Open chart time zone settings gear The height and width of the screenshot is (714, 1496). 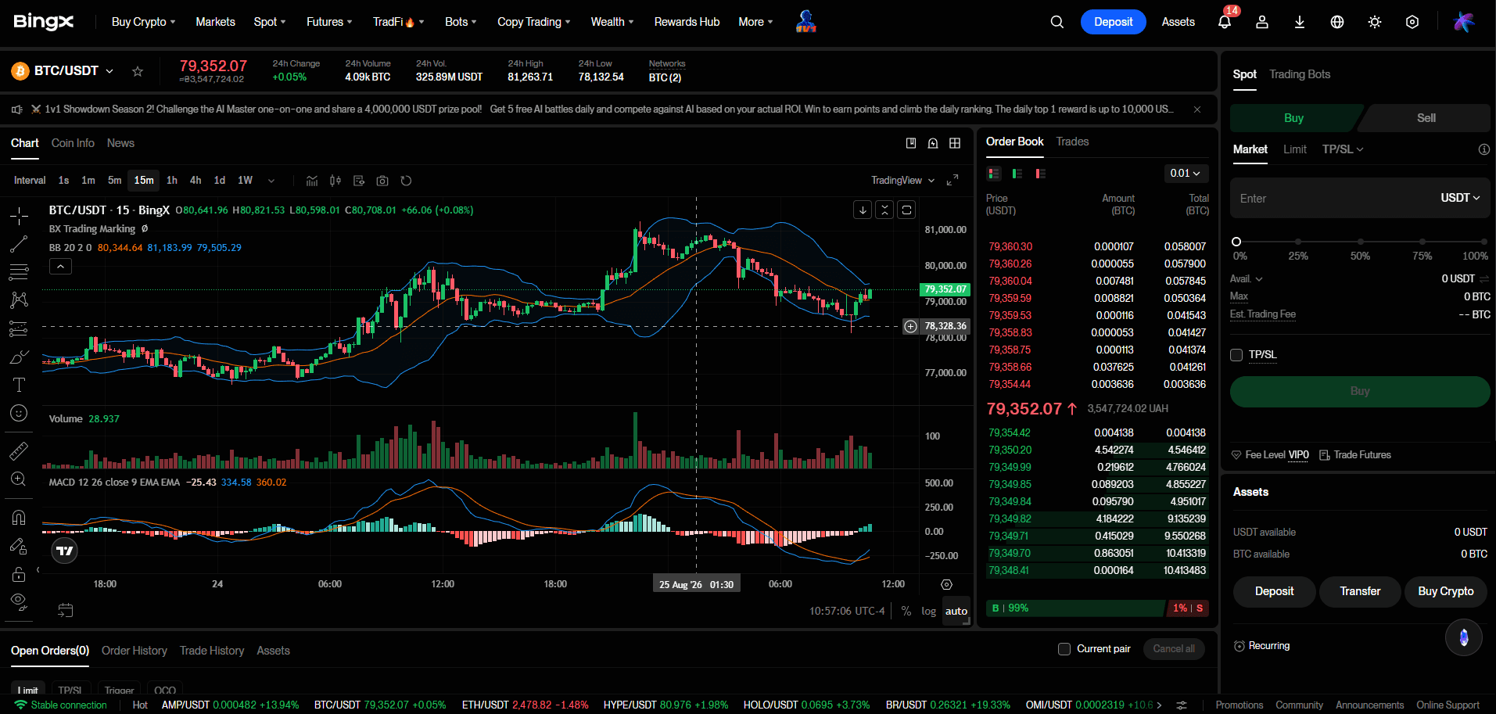click(x=946, y=584)
